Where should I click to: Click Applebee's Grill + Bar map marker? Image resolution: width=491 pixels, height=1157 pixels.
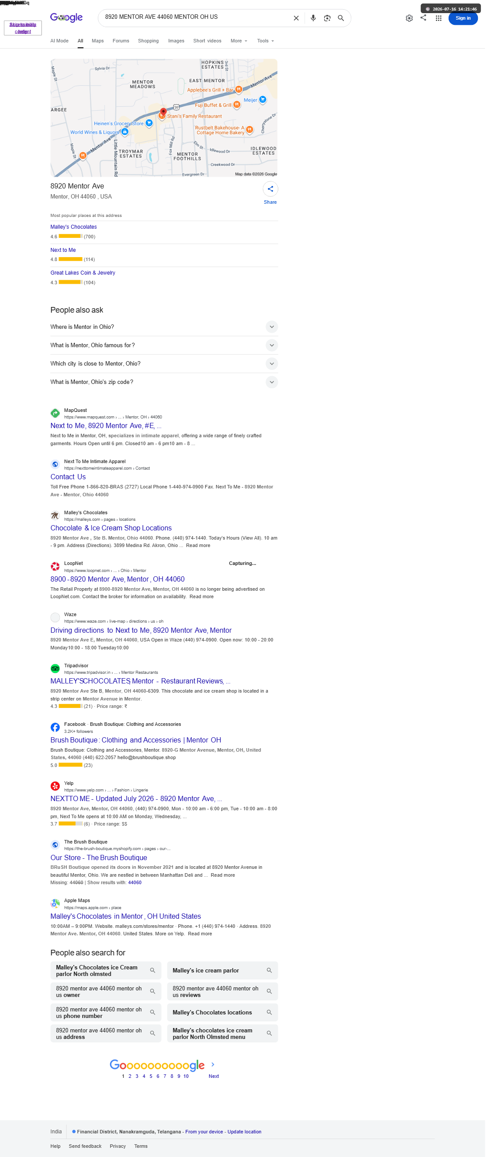coord(239,89)
